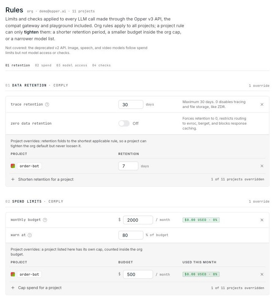Remove the monthly budget rule

click(x=262, y=220)
